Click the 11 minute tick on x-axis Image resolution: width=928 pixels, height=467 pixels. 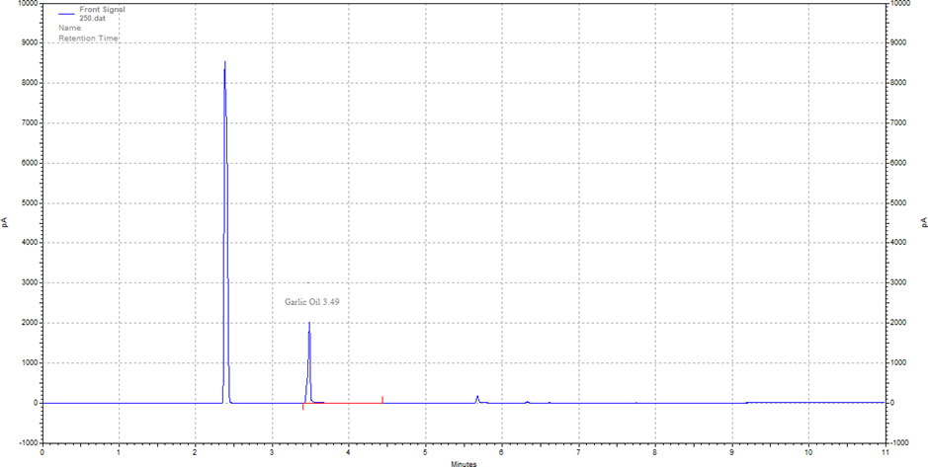[885, 452]
